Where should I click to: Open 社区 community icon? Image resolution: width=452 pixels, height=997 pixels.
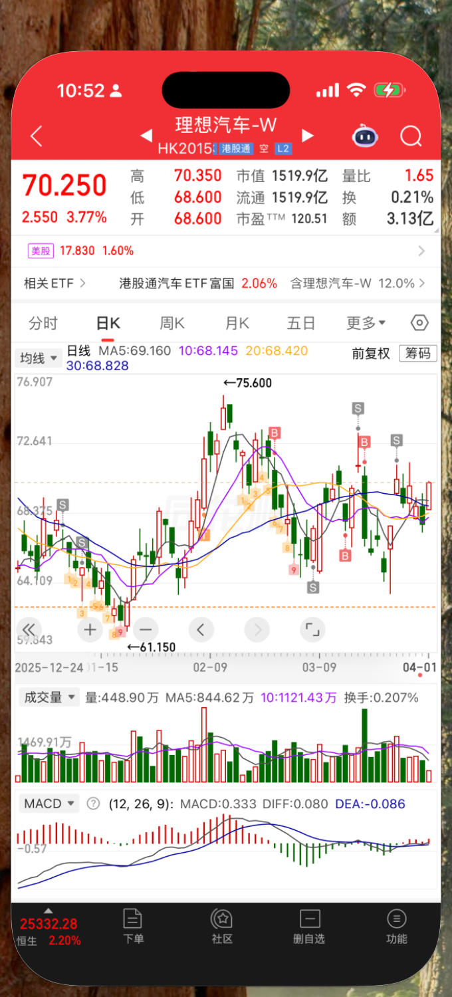point(221,927)
